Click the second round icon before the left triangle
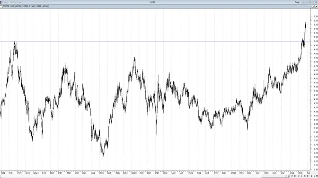The height and width of the screenshot is (178, 318). (308, 176)
